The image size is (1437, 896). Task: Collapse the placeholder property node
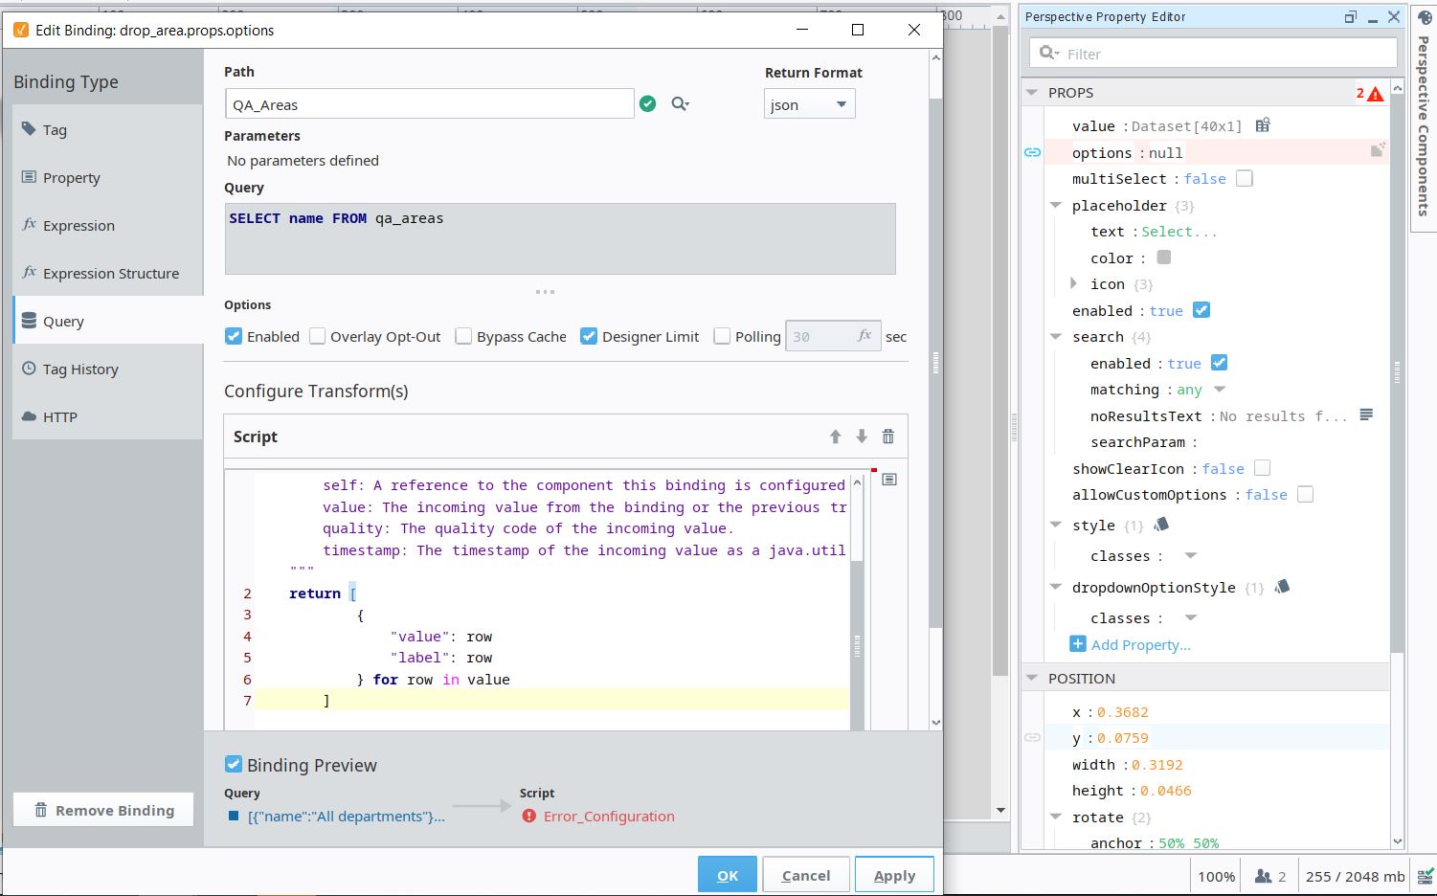[1056, 205]
